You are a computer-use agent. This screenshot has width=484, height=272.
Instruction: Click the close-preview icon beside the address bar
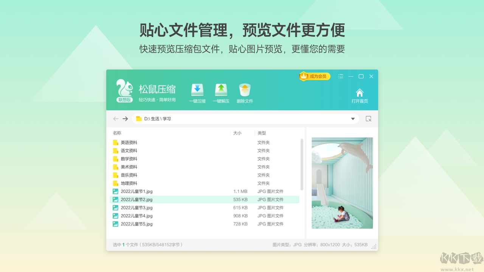(368, 119)
